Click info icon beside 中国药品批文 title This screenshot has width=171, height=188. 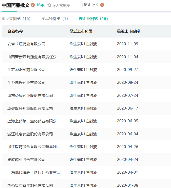pos(33,5)
